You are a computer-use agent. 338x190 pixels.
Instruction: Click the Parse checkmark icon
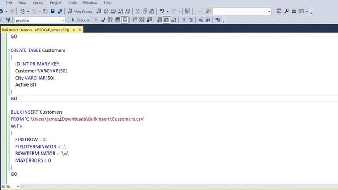pyautogui.click(x=103, y=20)
